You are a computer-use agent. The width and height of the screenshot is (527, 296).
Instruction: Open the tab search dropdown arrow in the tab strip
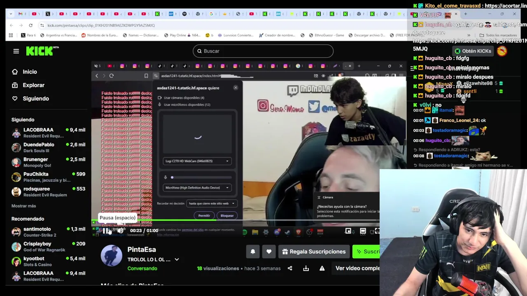pyautogui.click(x=11, y=14)
